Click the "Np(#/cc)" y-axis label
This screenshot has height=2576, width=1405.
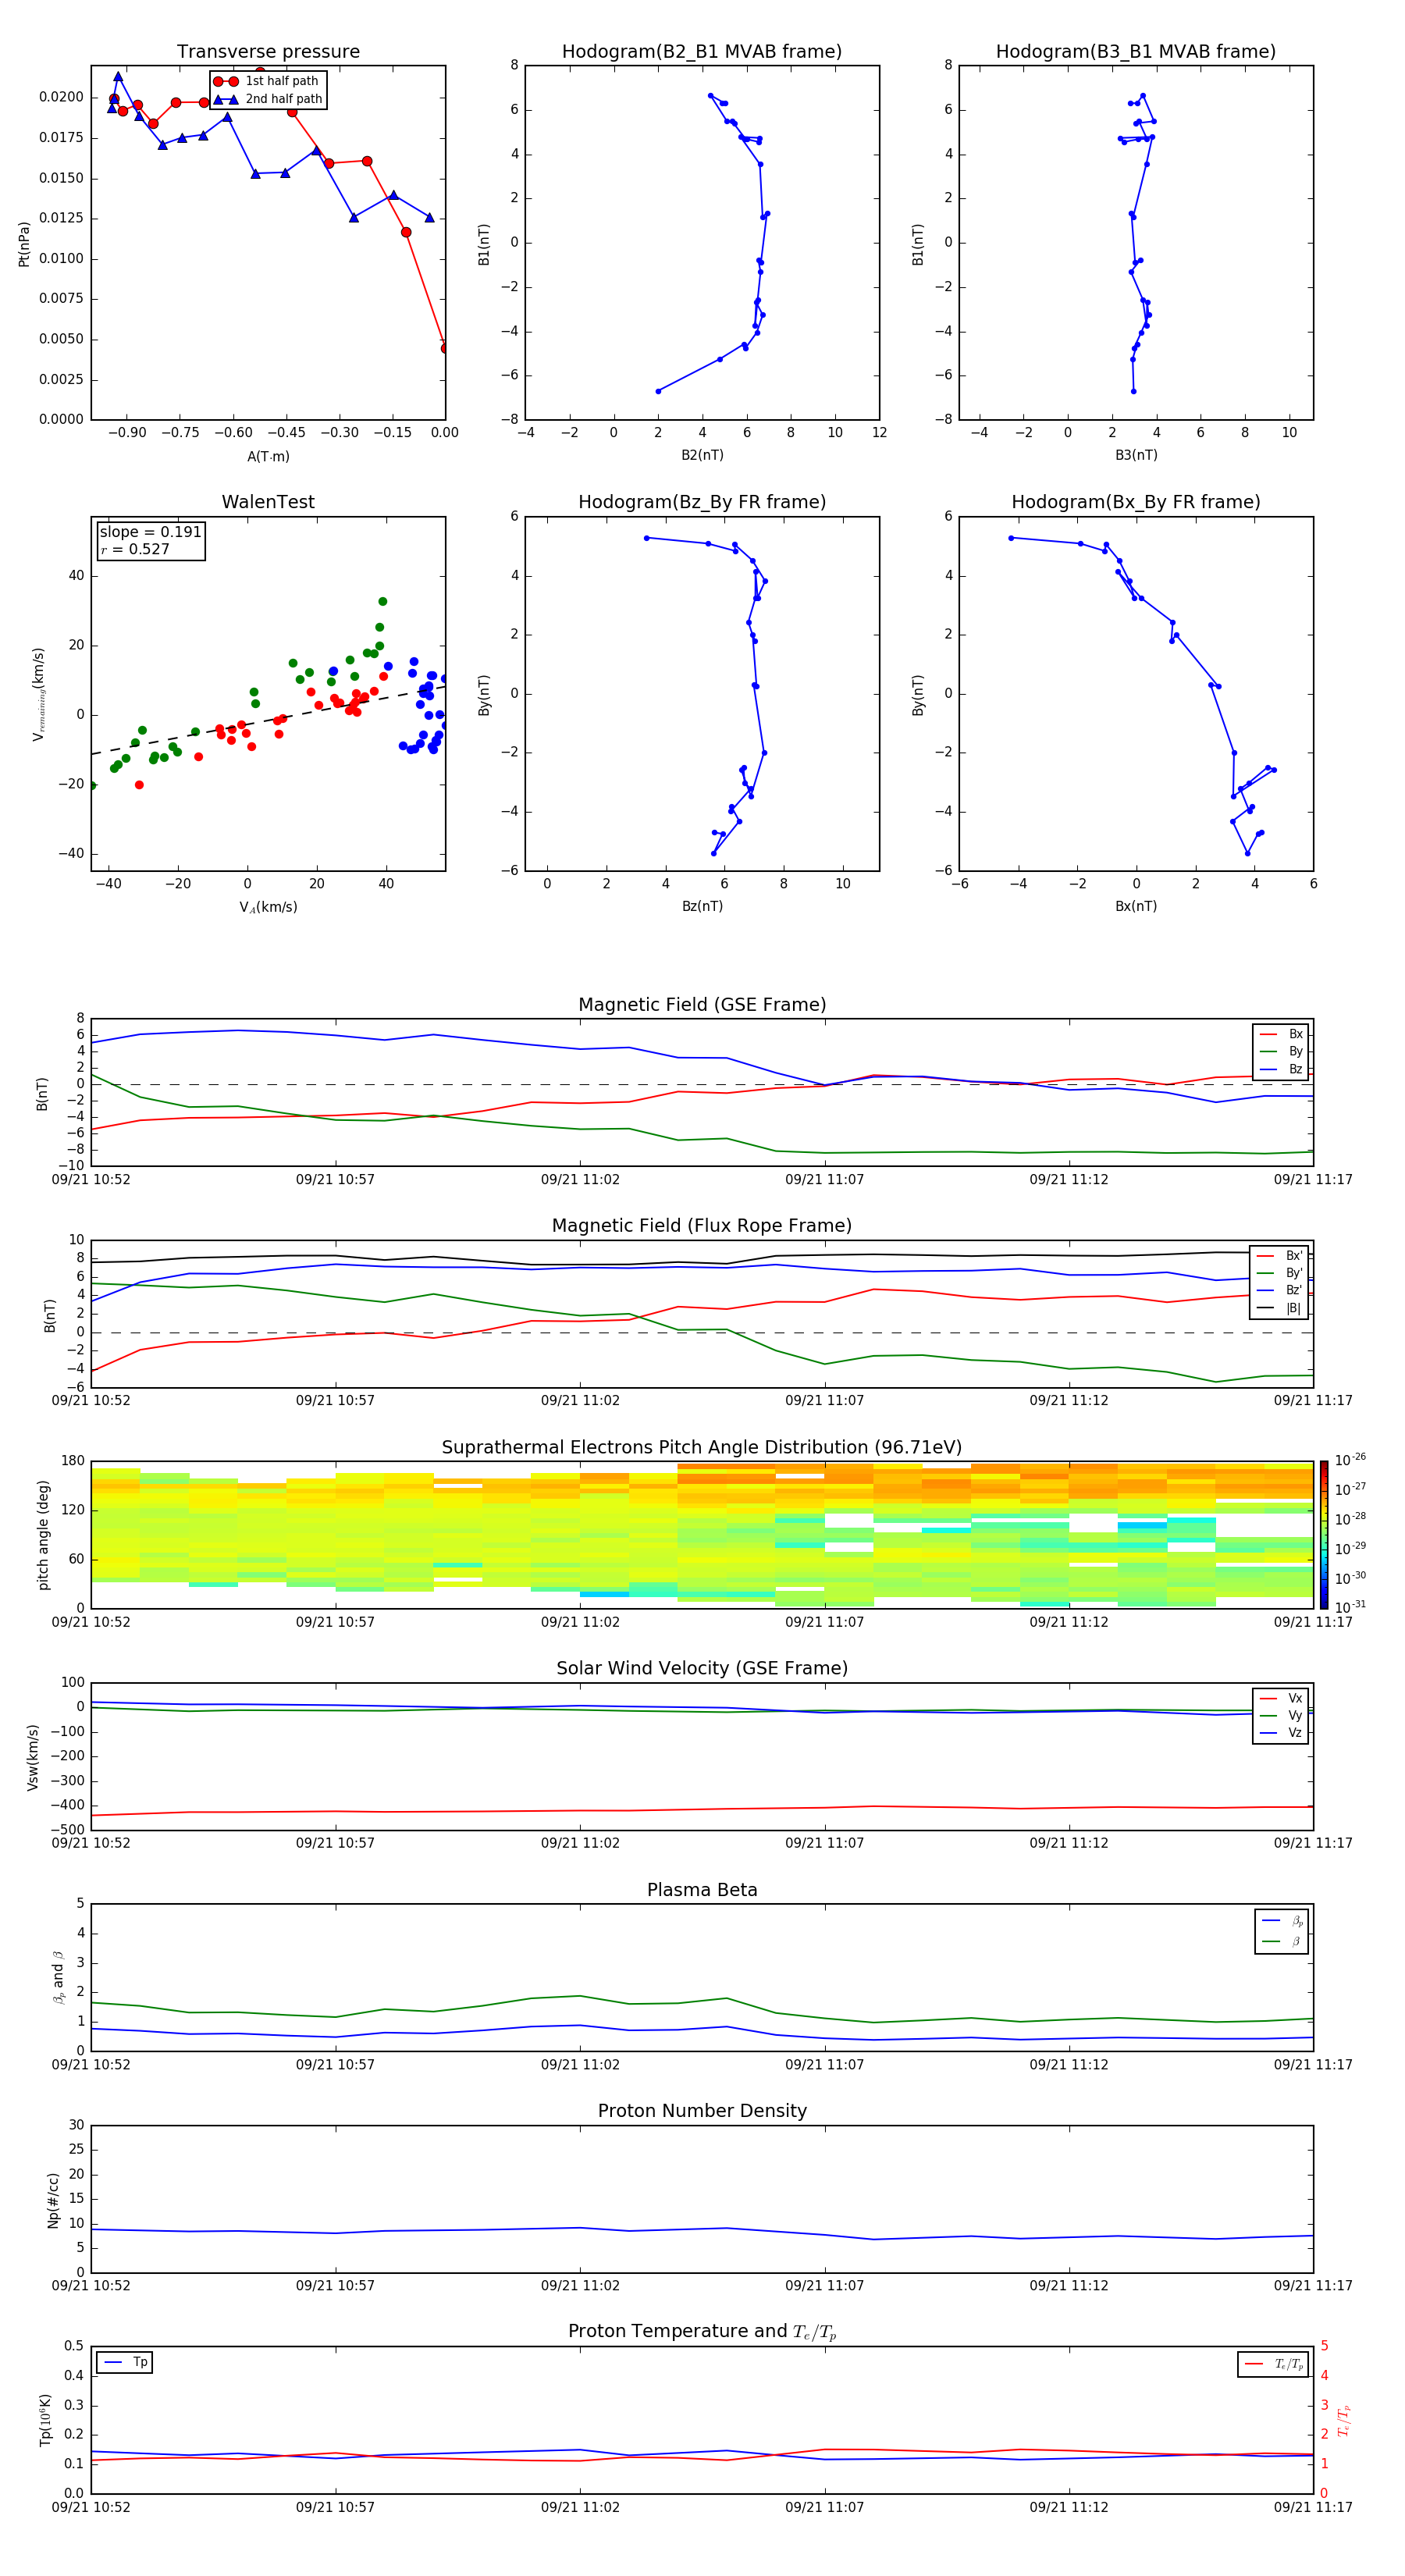(x=53, y=2201)
